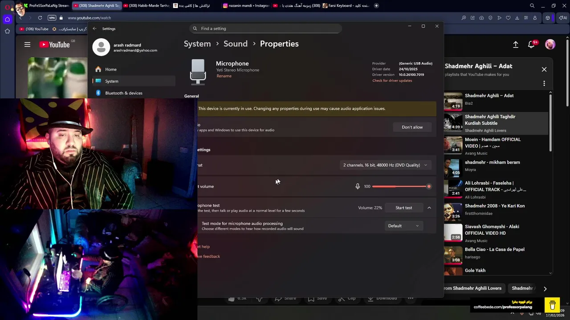Open the Aria AI toolbar button
The width and height of the screenshot is (570, 320).
(x=563, y=18)
